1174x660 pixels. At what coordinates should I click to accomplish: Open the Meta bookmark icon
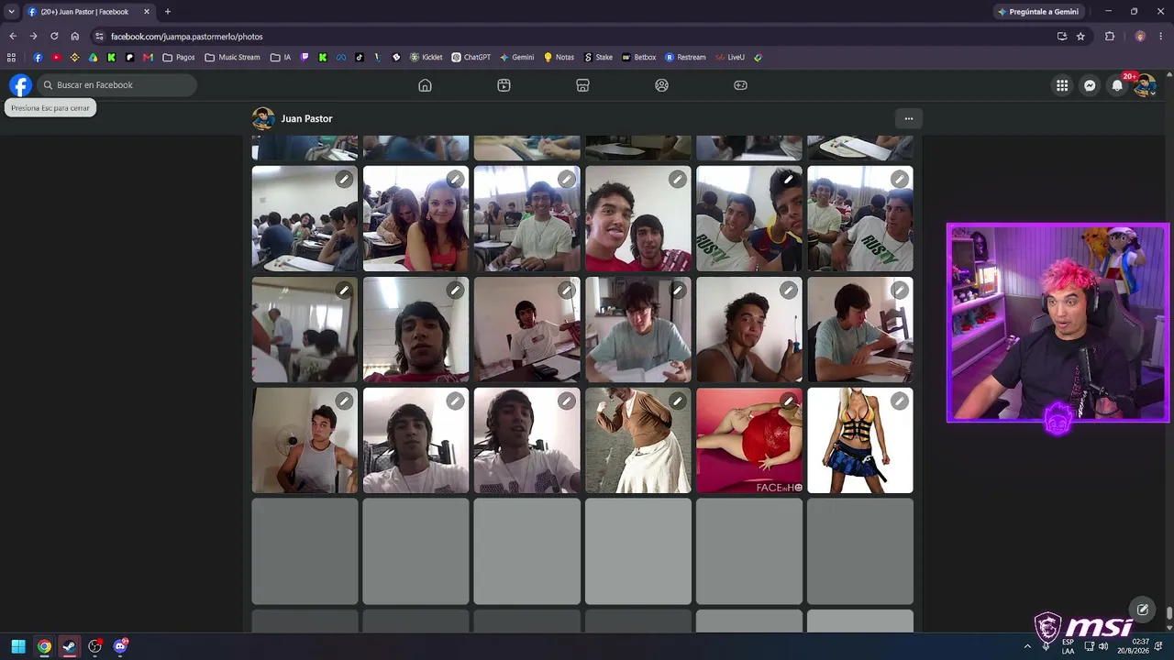coord(340,57)
